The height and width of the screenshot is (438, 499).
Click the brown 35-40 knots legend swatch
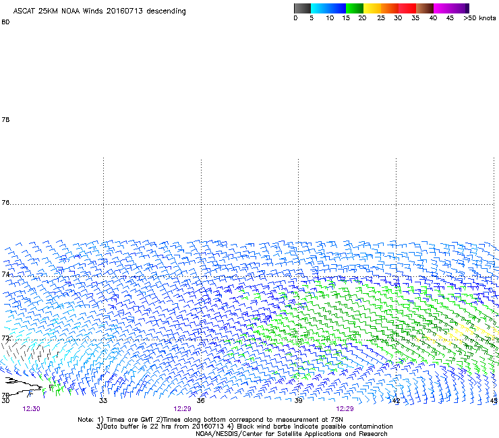click(425, 8)
